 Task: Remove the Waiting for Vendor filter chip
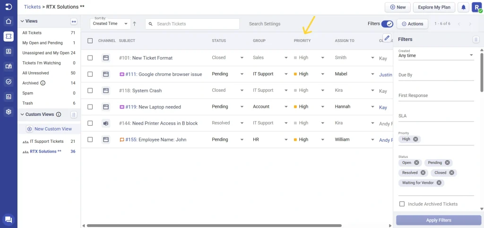(439, 183)
